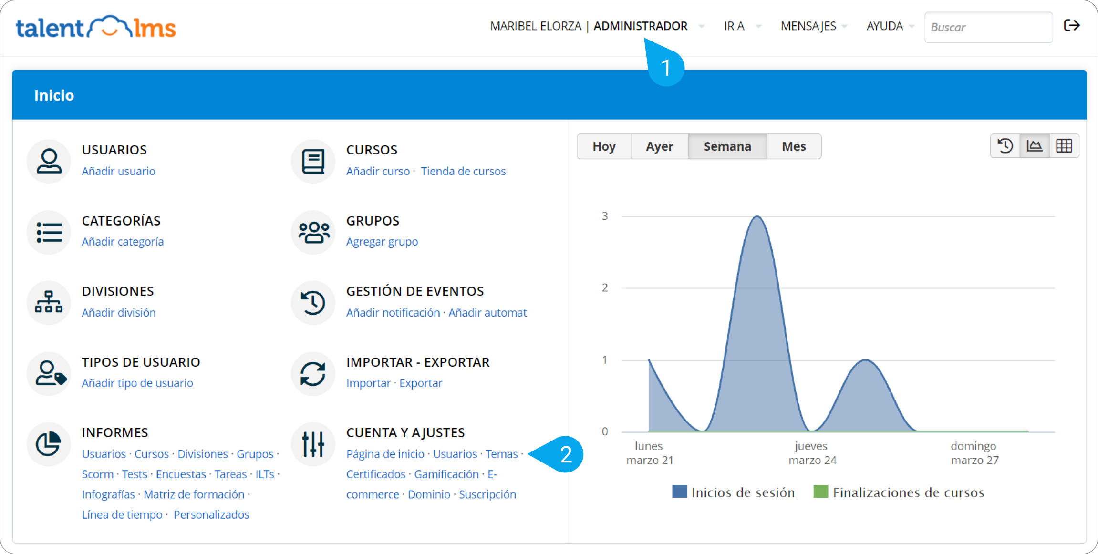Open the Cursos book icon
1098x554 pixels.
click(313, 161)
